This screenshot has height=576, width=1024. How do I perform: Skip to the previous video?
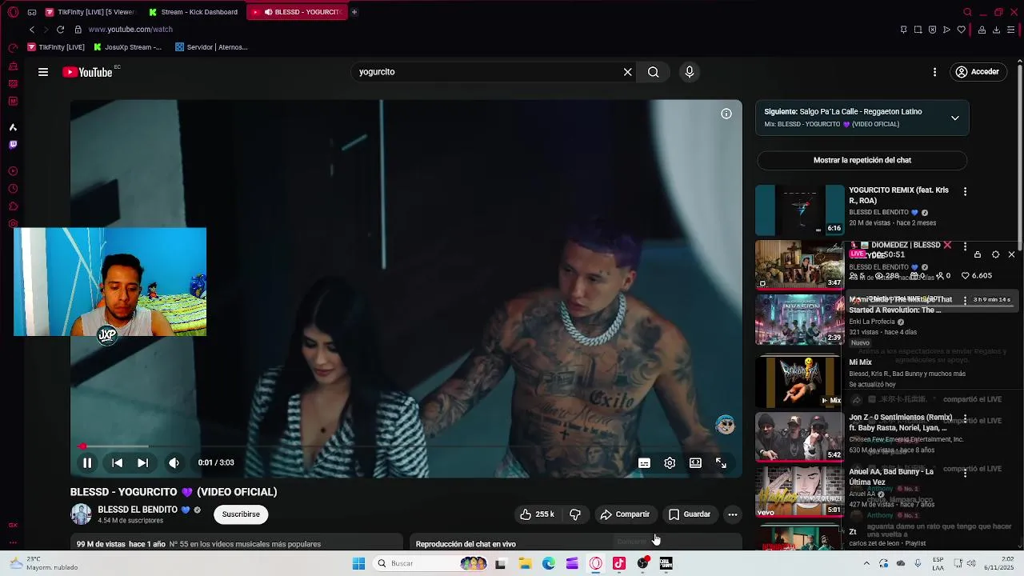pyautogui.click(x=117, y=462)
